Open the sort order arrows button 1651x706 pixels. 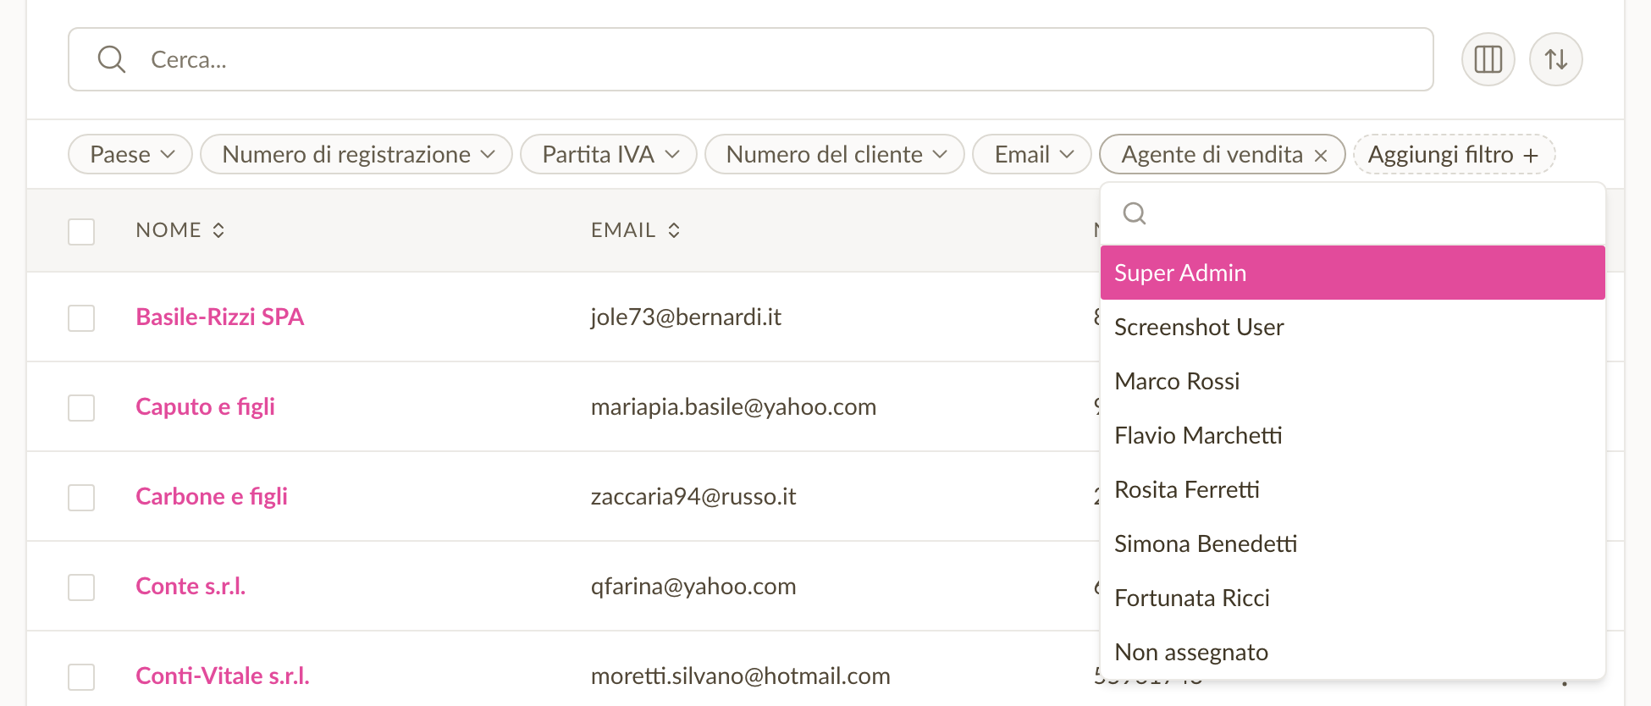tap(1555, 59)
